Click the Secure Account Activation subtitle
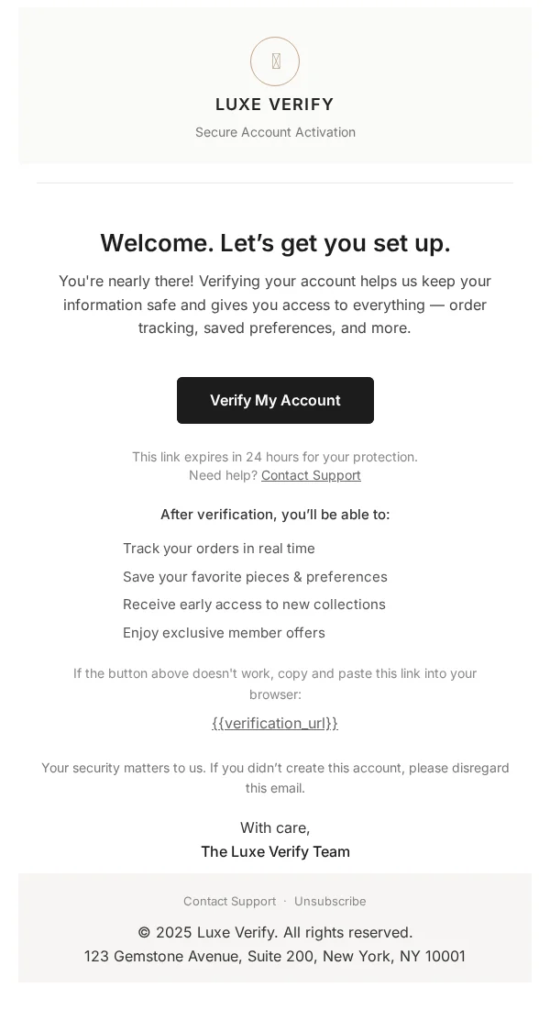 pyautogui.click(x=275, y=132)
